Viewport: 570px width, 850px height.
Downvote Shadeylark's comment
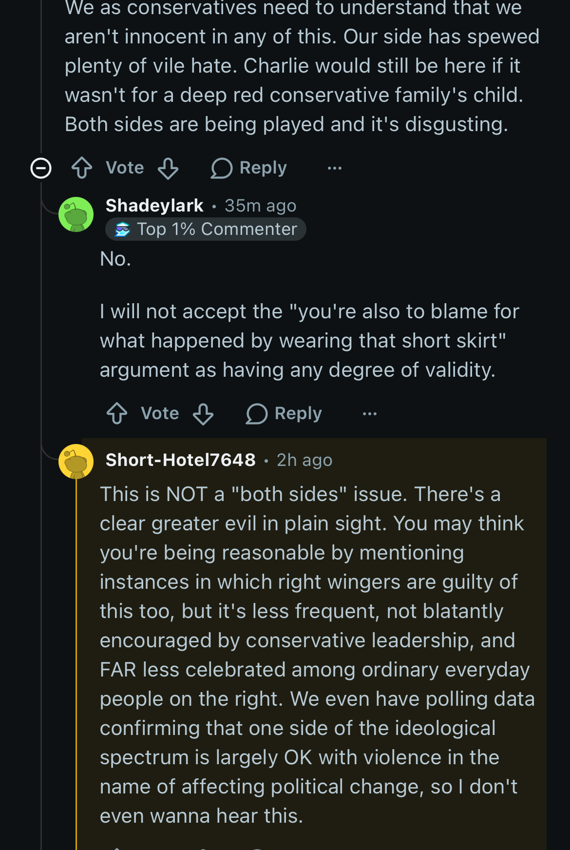pos(203,414)
